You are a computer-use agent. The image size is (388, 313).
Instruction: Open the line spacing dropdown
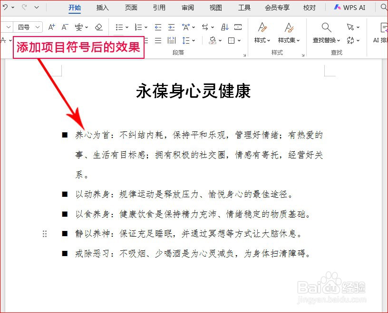[187, 41]
